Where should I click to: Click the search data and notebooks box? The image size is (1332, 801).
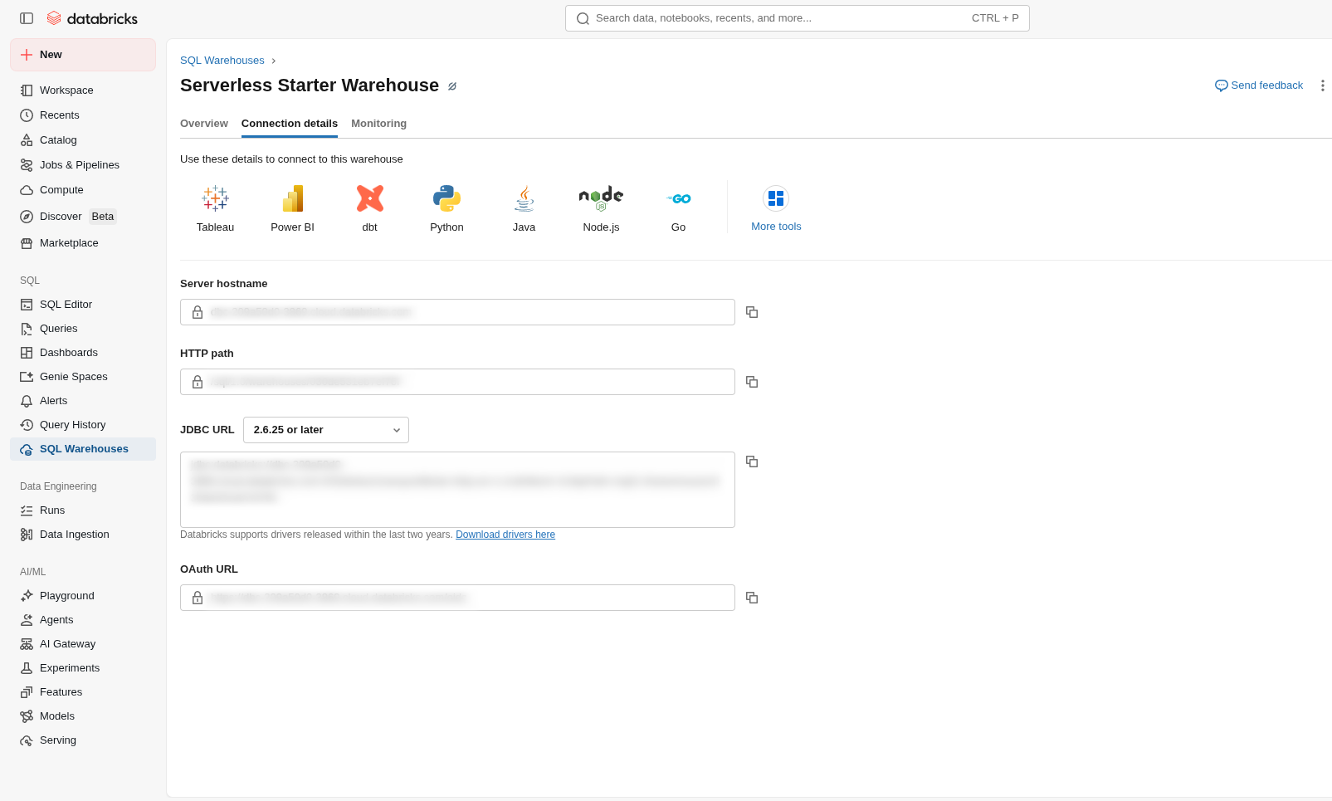(798, 18)
